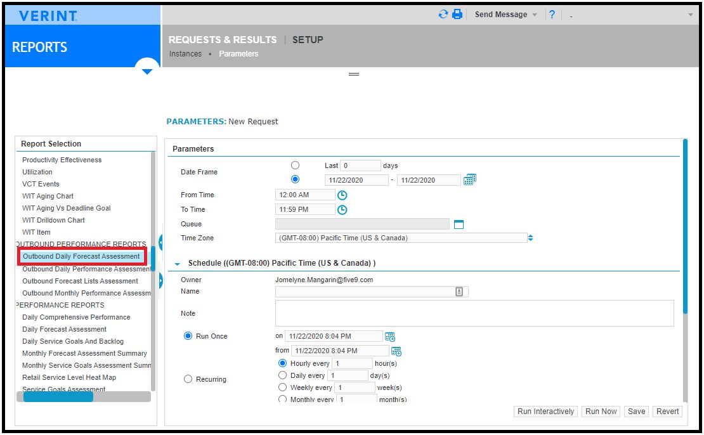704x435 pixels.
Task: Open the Instances sub-tab
Action: [185, 54]
